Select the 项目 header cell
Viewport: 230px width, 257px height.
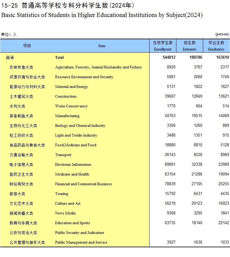click(27, 46)
